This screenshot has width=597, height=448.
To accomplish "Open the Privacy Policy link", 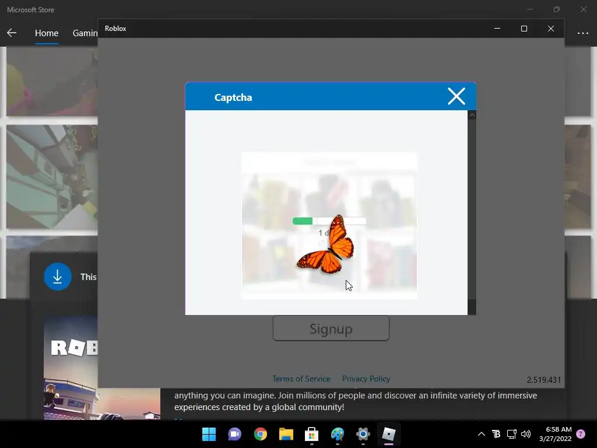I will 366,379.
